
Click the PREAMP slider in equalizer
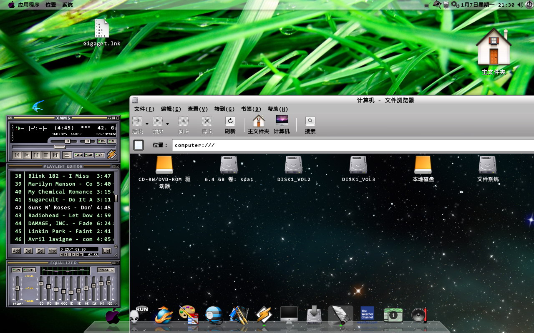pyautogui.click(x=17, y=288)
